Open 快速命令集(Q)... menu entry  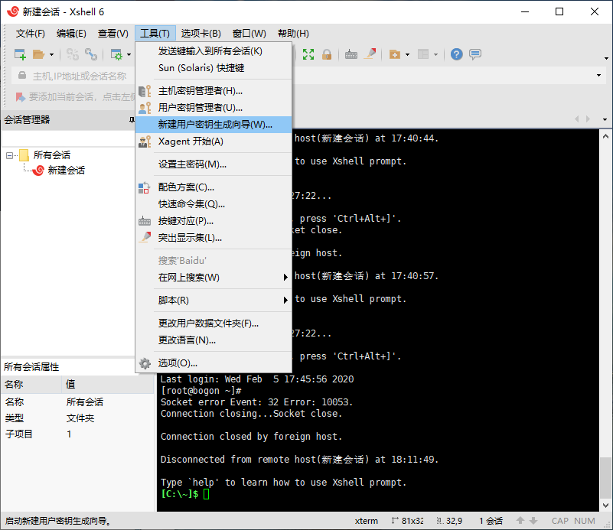(x=214, y=204)
